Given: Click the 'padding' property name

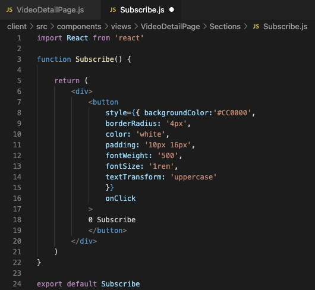Looking at the screenshot, I should (121, 145).
